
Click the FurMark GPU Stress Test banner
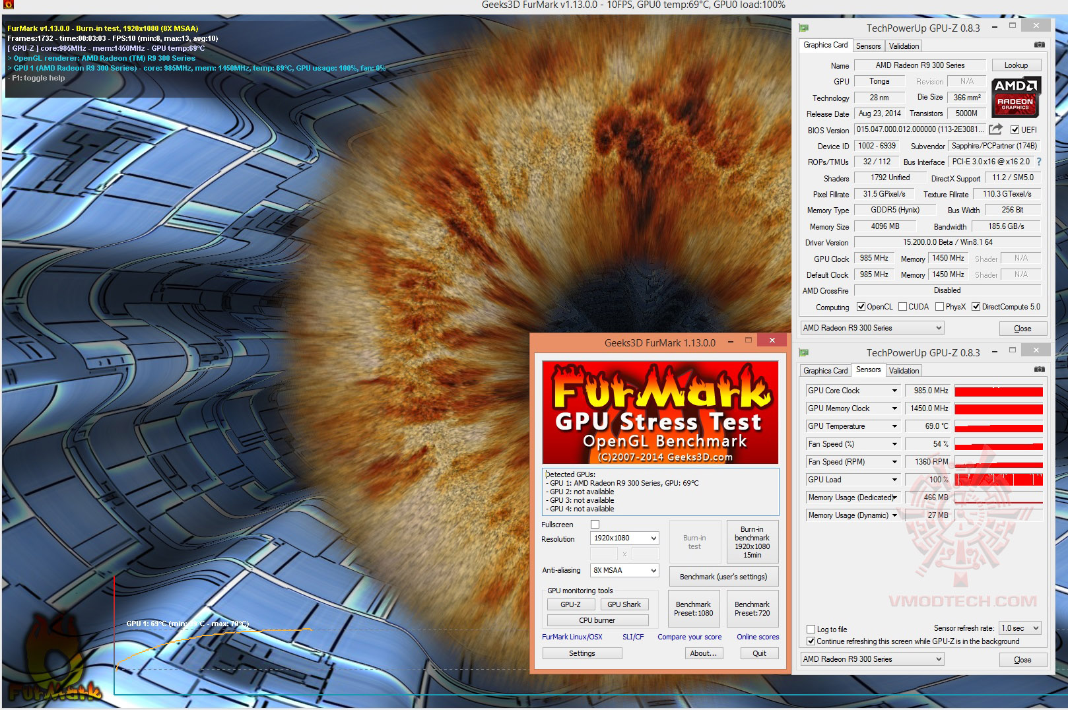pos(660,412)
